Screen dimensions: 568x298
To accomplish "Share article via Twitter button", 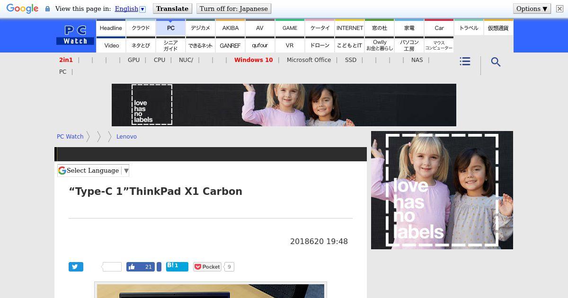I will pos(76,267).
